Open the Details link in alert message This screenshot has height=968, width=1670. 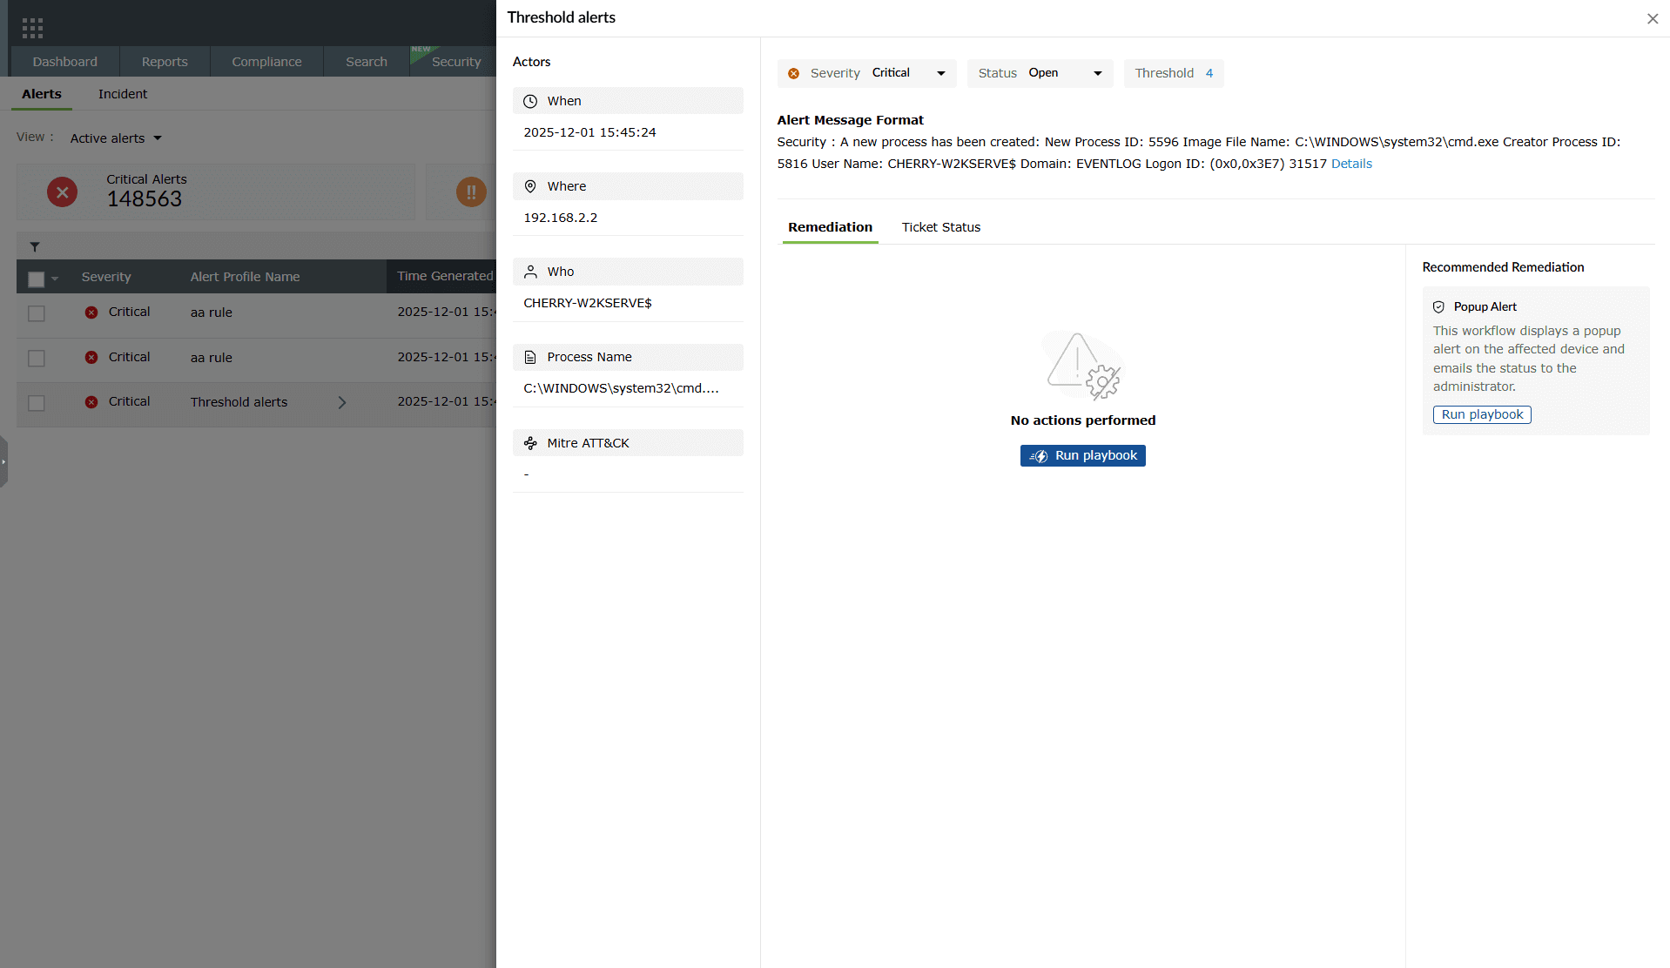point(1351,164)
